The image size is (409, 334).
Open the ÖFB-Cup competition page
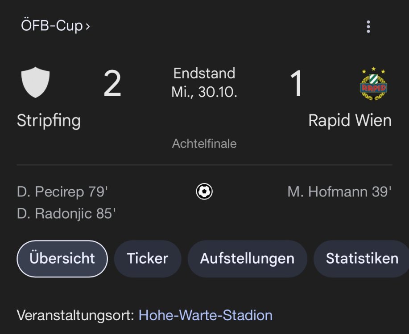(55, 26)
